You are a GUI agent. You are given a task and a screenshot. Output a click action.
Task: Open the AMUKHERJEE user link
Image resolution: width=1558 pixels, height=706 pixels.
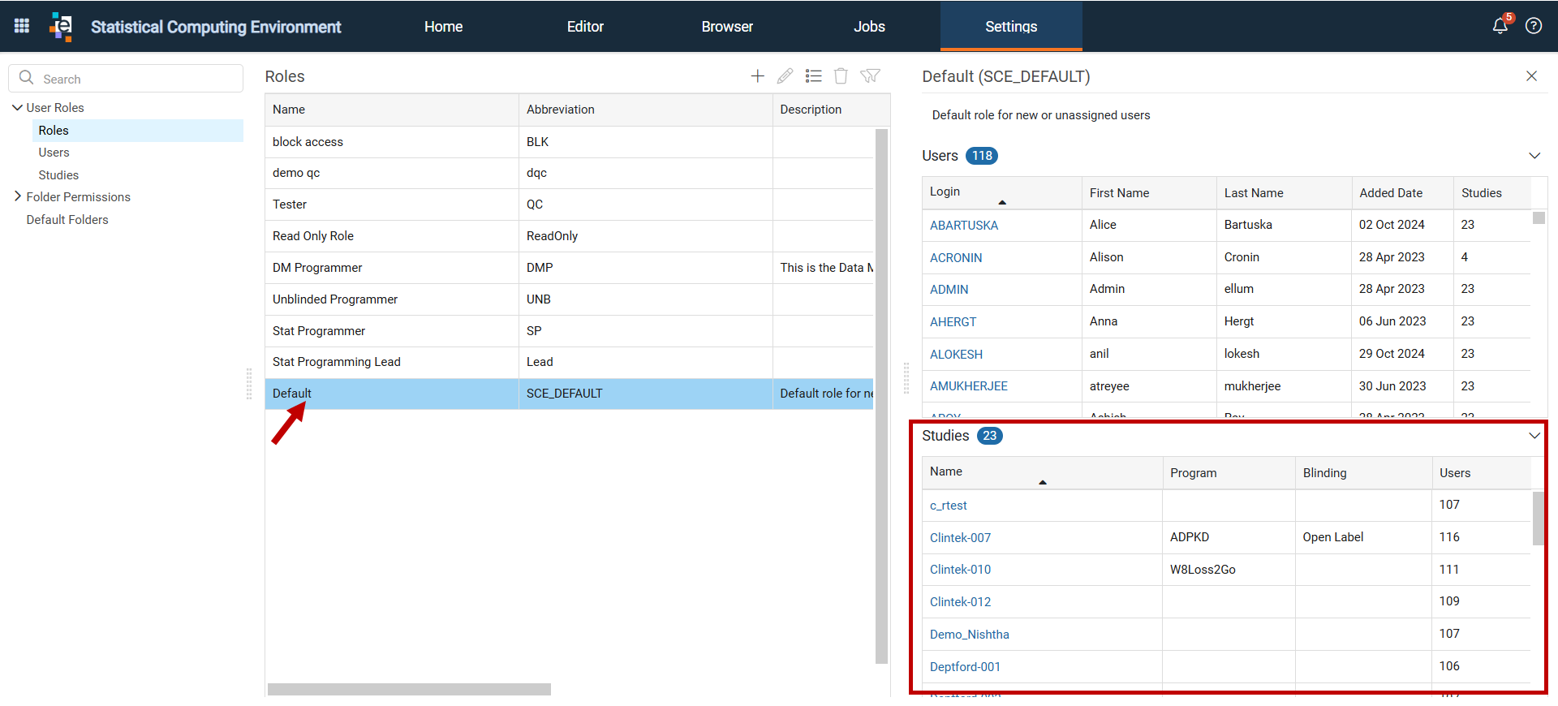tap(969, 386)
